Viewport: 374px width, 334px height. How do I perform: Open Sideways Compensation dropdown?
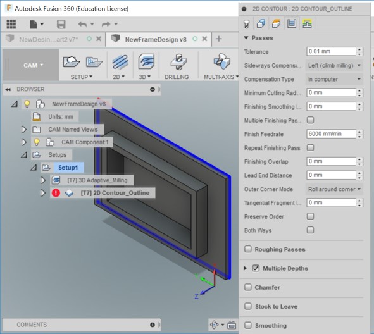tap(334, 65)
